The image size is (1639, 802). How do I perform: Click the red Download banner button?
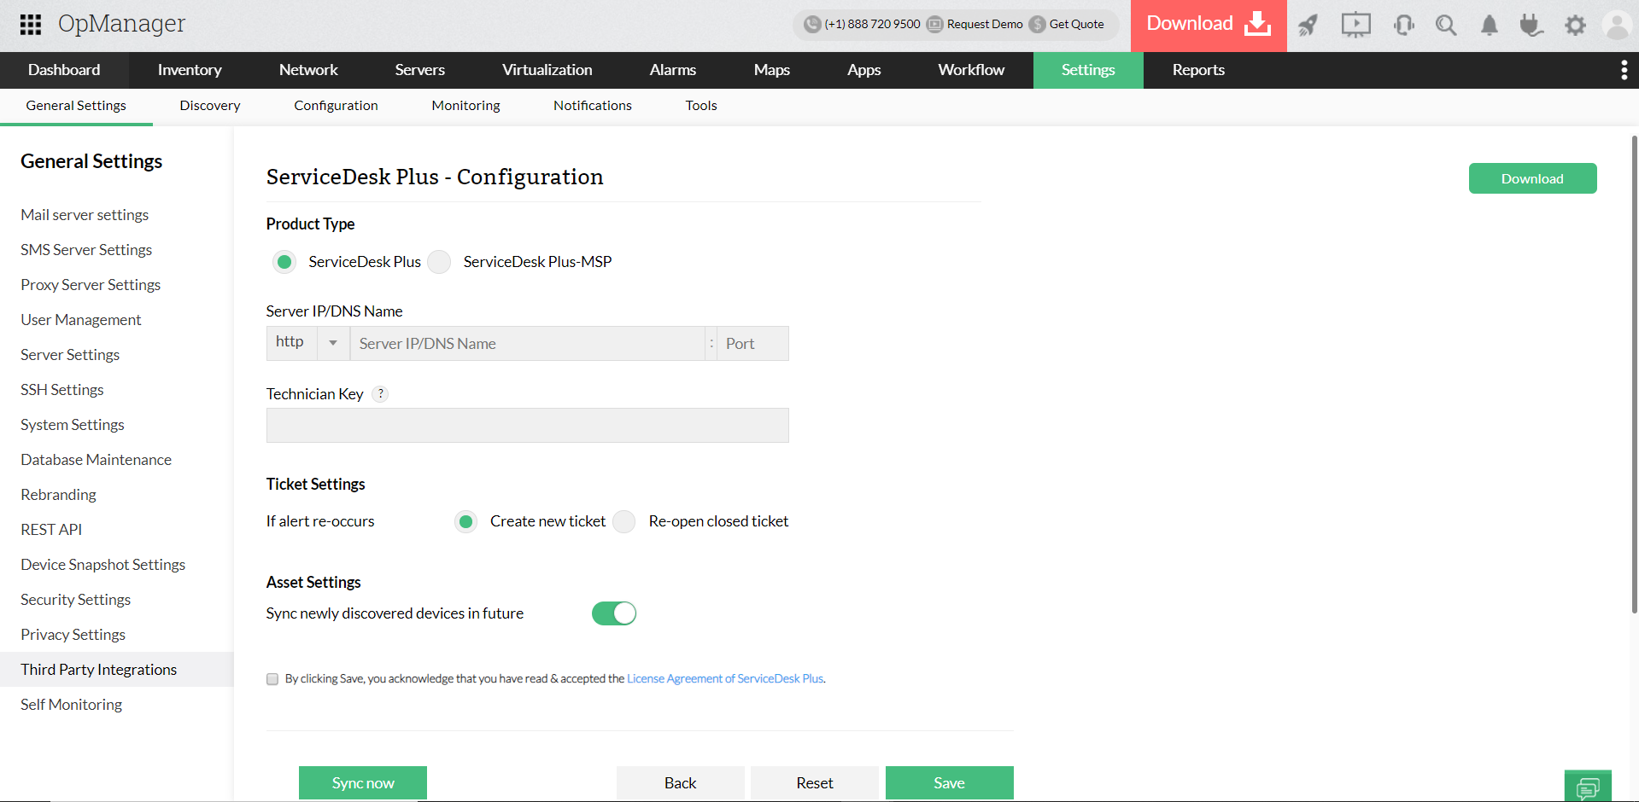1209,26
